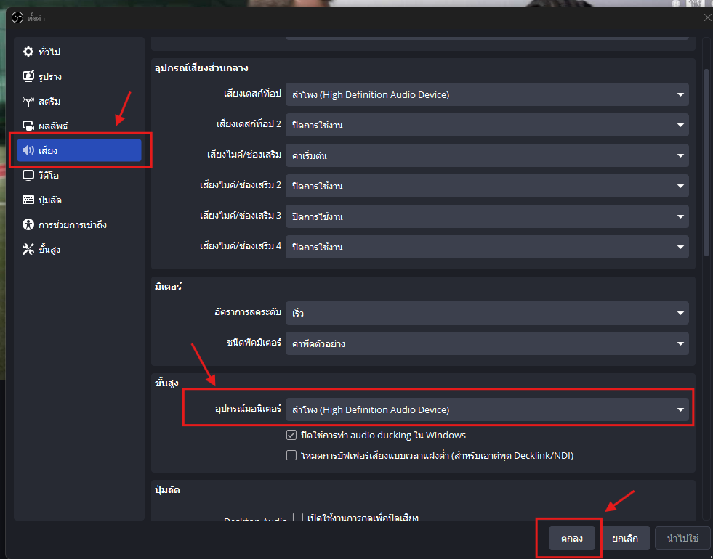Expand the เสียงไมค์/ช่องเสริม 2 dropdown

coord(487,186)
